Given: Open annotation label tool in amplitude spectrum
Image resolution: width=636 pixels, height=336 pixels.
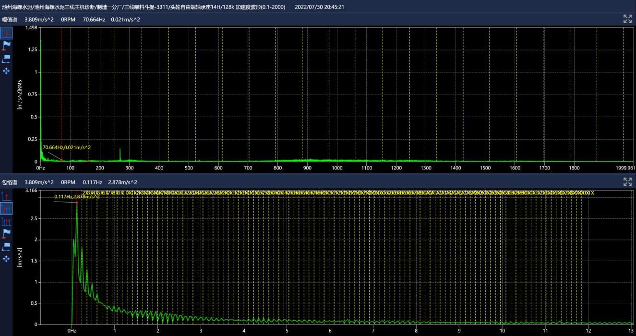Looking at the screenshot, I should point(6,59).
